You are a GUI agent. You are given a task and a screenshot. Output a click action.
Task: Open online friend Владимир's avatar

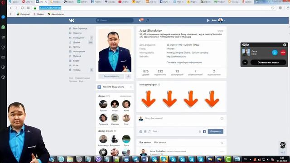pyautogui.click(x=115, y=139)
